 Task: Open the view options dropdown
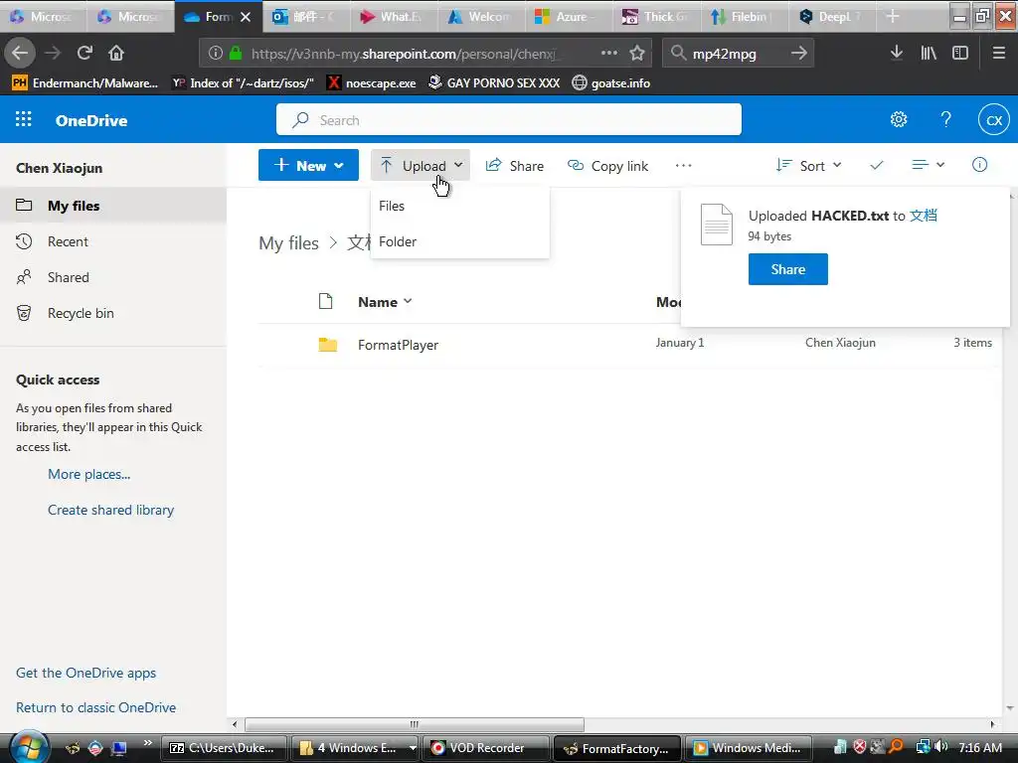click(x=929, y=165)
